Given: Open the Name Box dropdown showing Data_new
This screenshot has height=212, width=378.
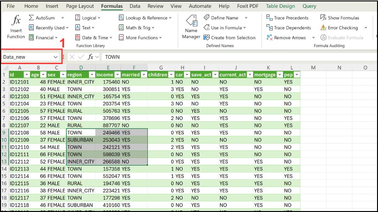Looking at the screenshot, I should (x=56, y=57).
